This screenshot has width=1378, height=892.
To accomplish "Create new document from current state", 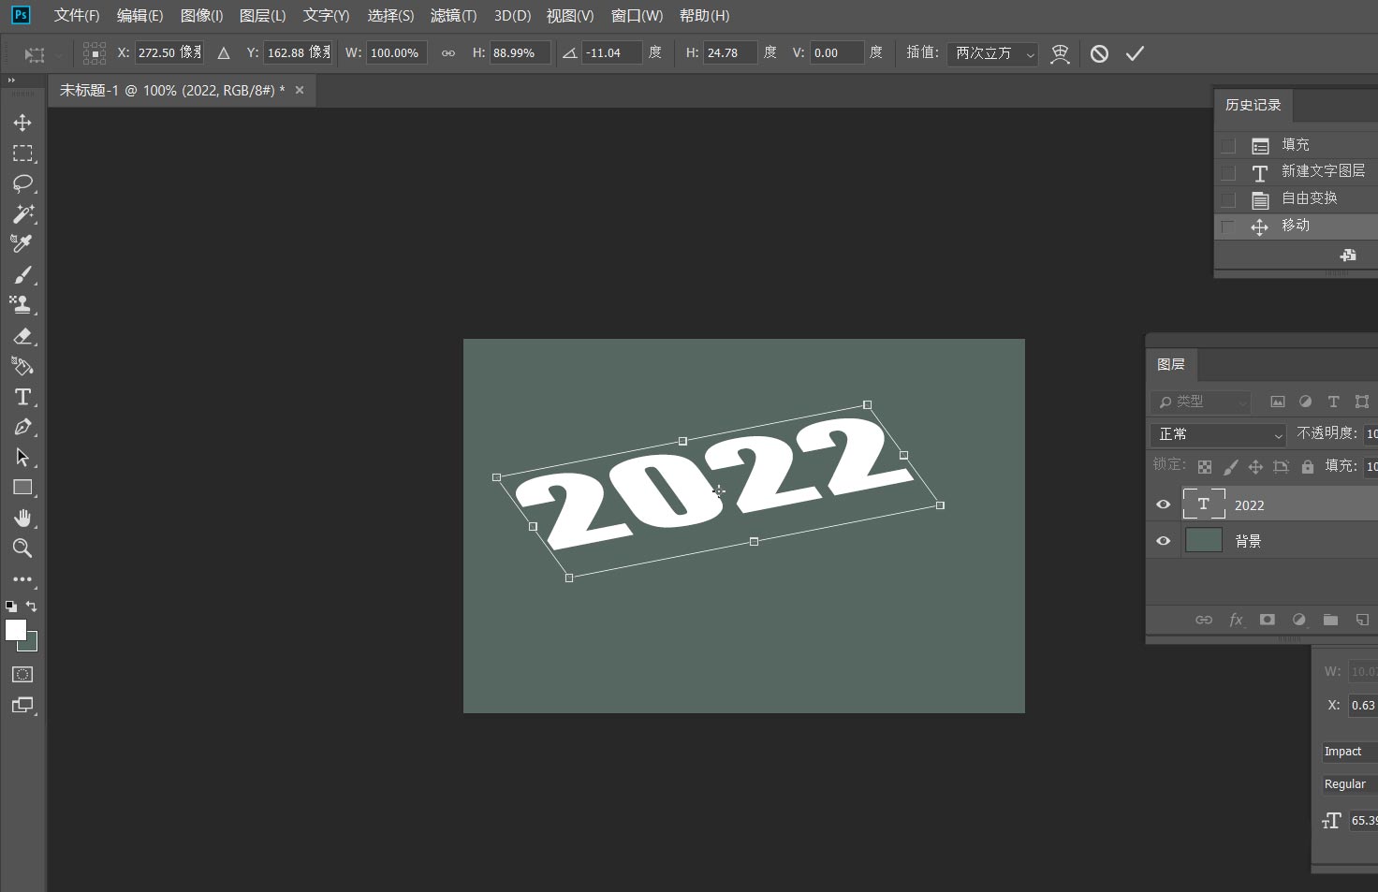I will pyautogui.click(x=1348, y=255).
